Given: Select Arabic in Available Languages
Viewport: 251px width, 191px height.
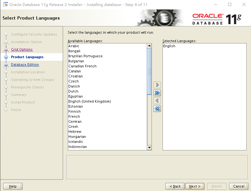Looking at the screenshot, I should pos(107,46).
